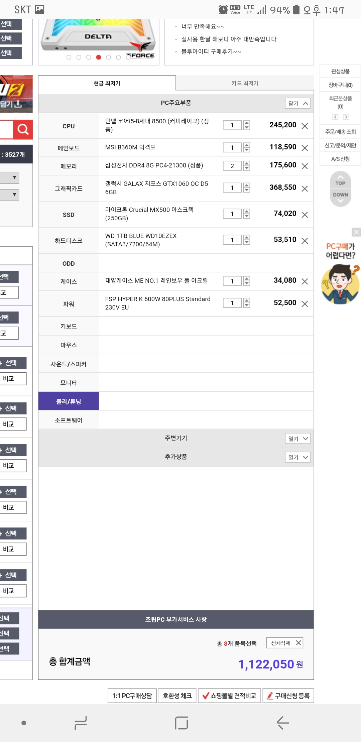This screenshot has height=742, width=361.
Task: Expand the 추가상품 section with 열기
Action: 297,457
